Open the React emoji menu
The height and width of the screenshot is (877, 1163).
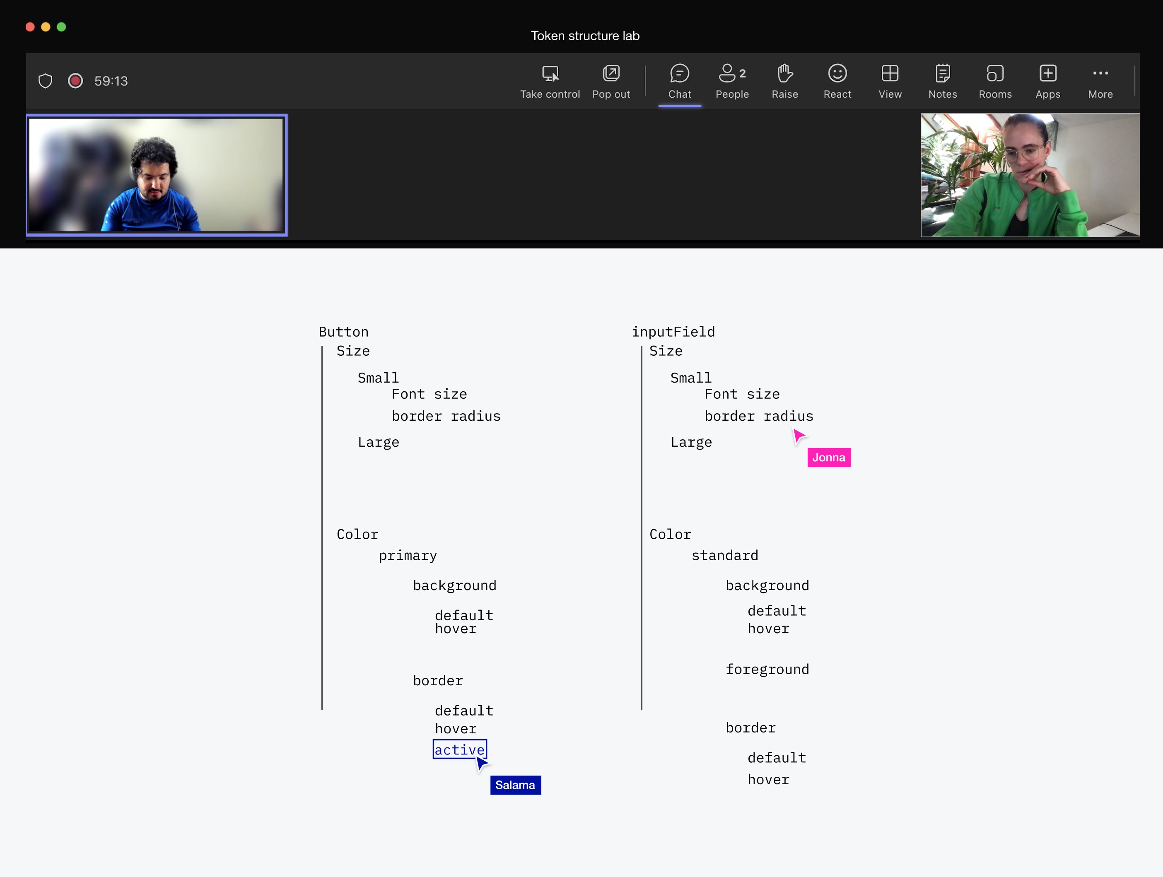click(837, 81)
